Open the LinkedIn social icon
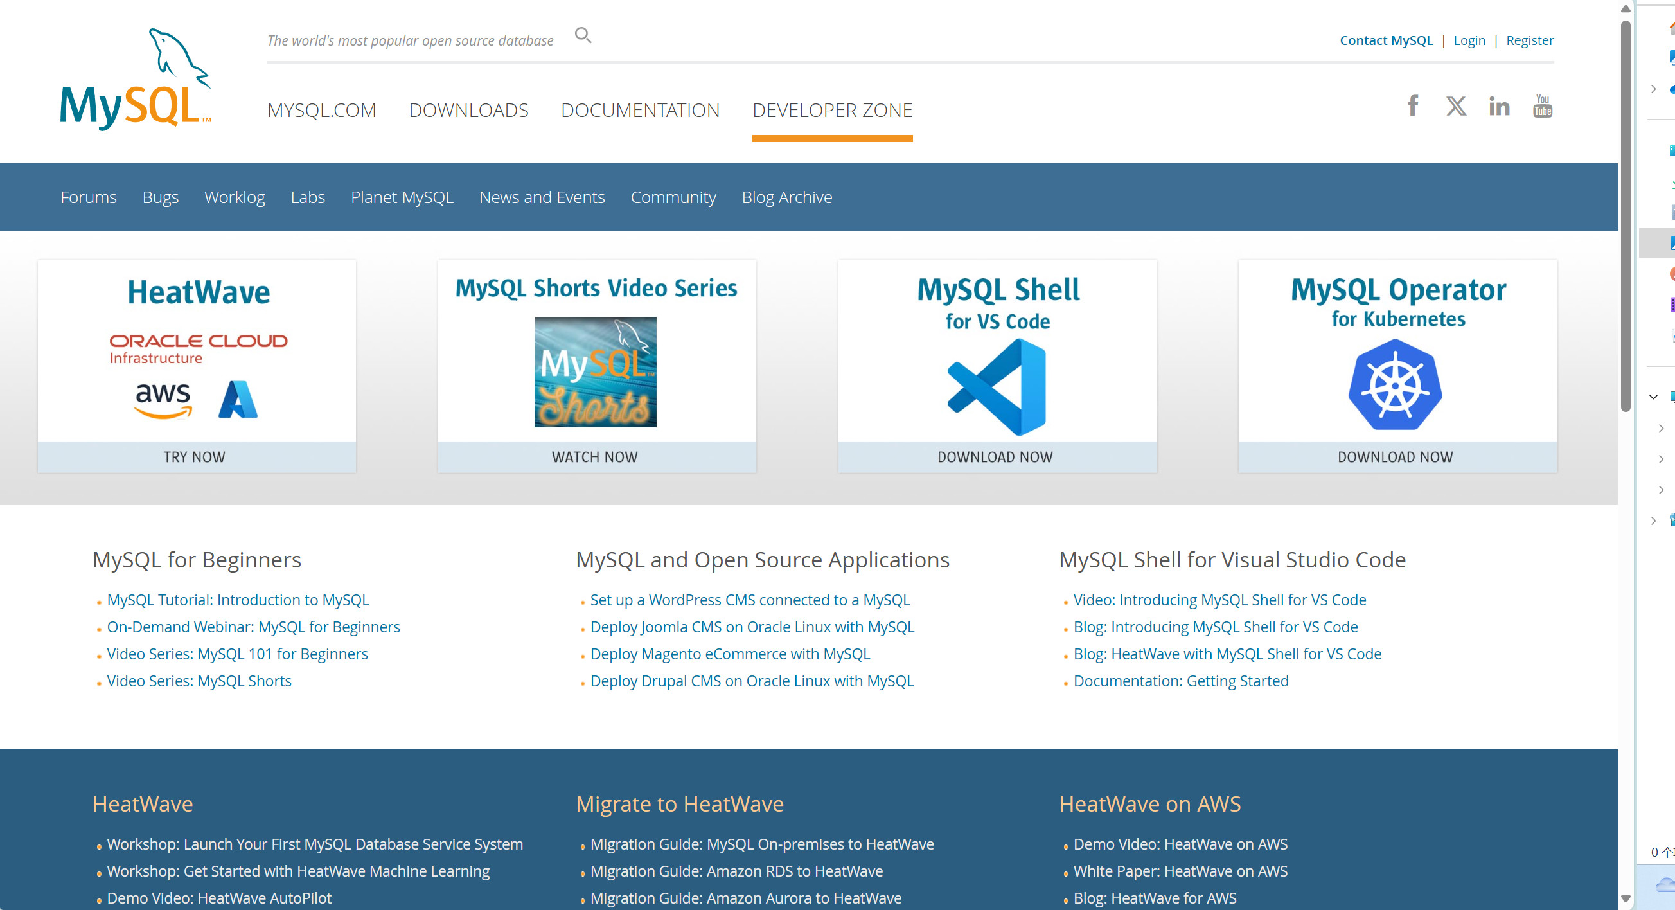 (1499, 106)
